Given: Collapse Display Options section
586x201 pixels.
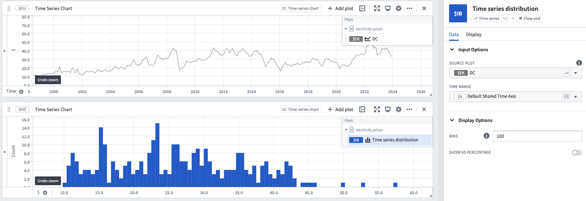Looking at the screenshot, I should 452,120.
